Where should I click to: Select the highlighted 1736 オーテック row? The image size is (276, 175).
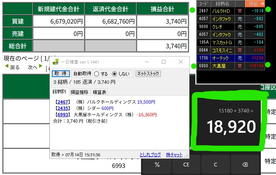point(231,58)
